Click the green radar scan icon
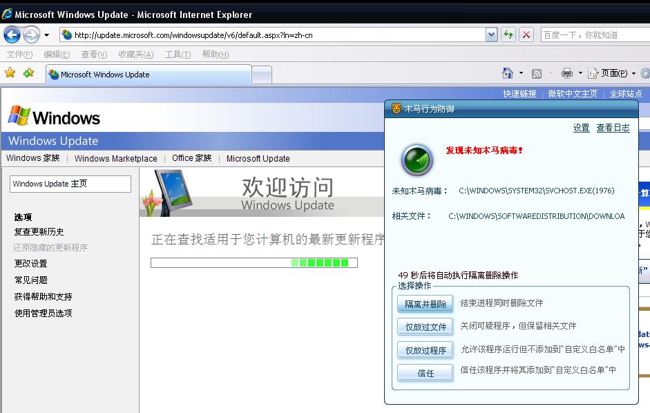 pyautogui.click(x=417, y=160)
